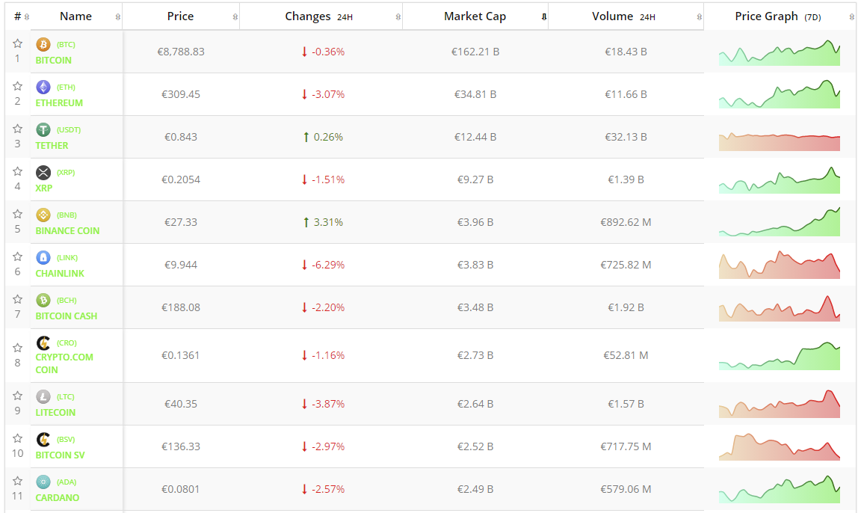This screenshot has height=513, width=861.
Task: Click the Binance Coin logo icon
Action: coord(43,215)
